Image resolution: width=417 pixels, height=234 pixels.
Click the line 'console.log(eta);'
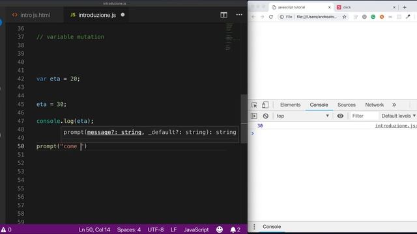[65, 121]
